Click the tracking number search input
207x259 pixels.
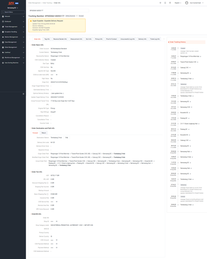58,10
